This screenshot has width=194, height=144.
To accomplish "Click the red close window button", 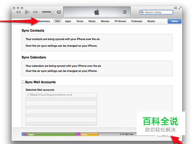I will click(14, 8).
